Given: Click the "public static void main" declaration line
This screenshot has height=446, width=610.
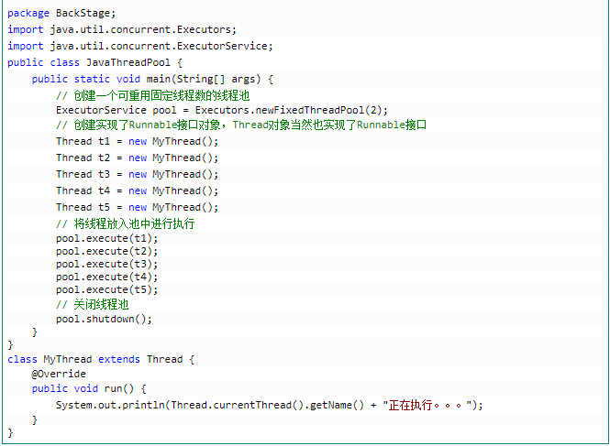Looking at the screenshot, I should click(x=152, y=79).
